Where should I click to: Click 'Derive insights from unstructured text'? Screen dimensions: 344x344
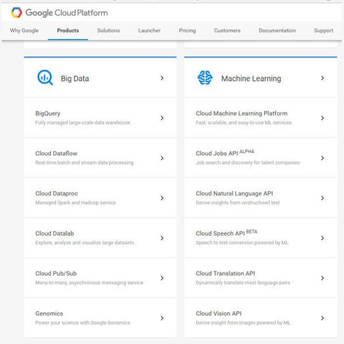pyautogui.click(x=238, y=203)
